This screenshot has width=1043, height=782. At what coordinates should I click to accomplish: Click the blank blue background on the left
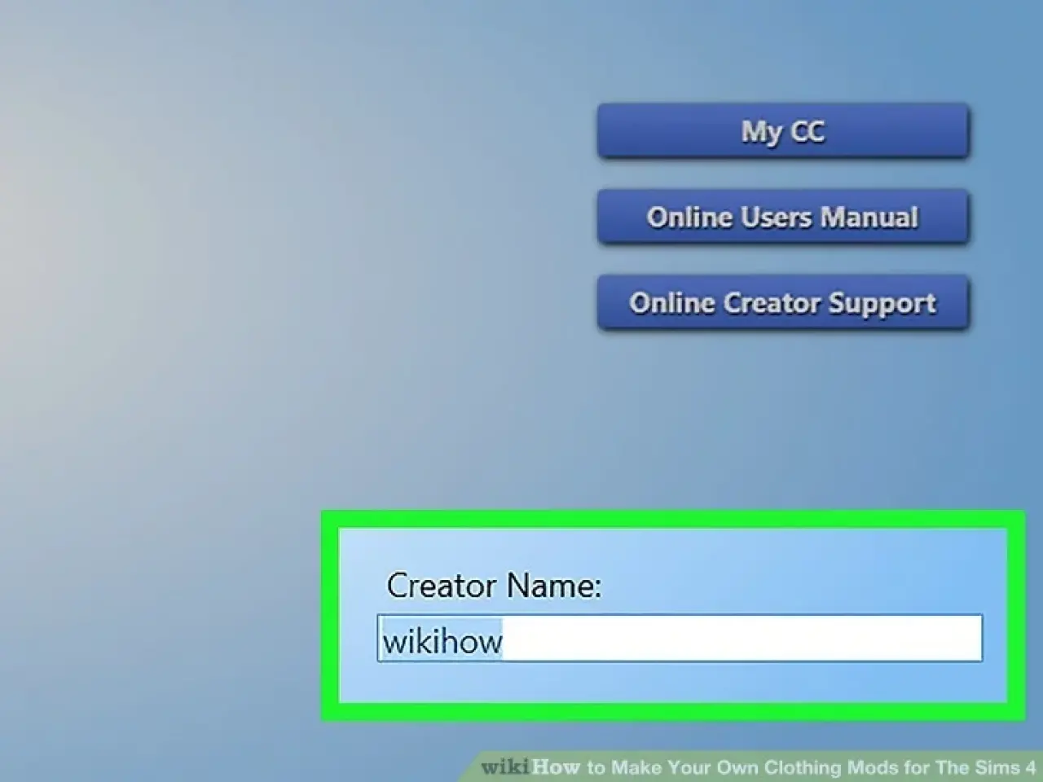[204, 326]
